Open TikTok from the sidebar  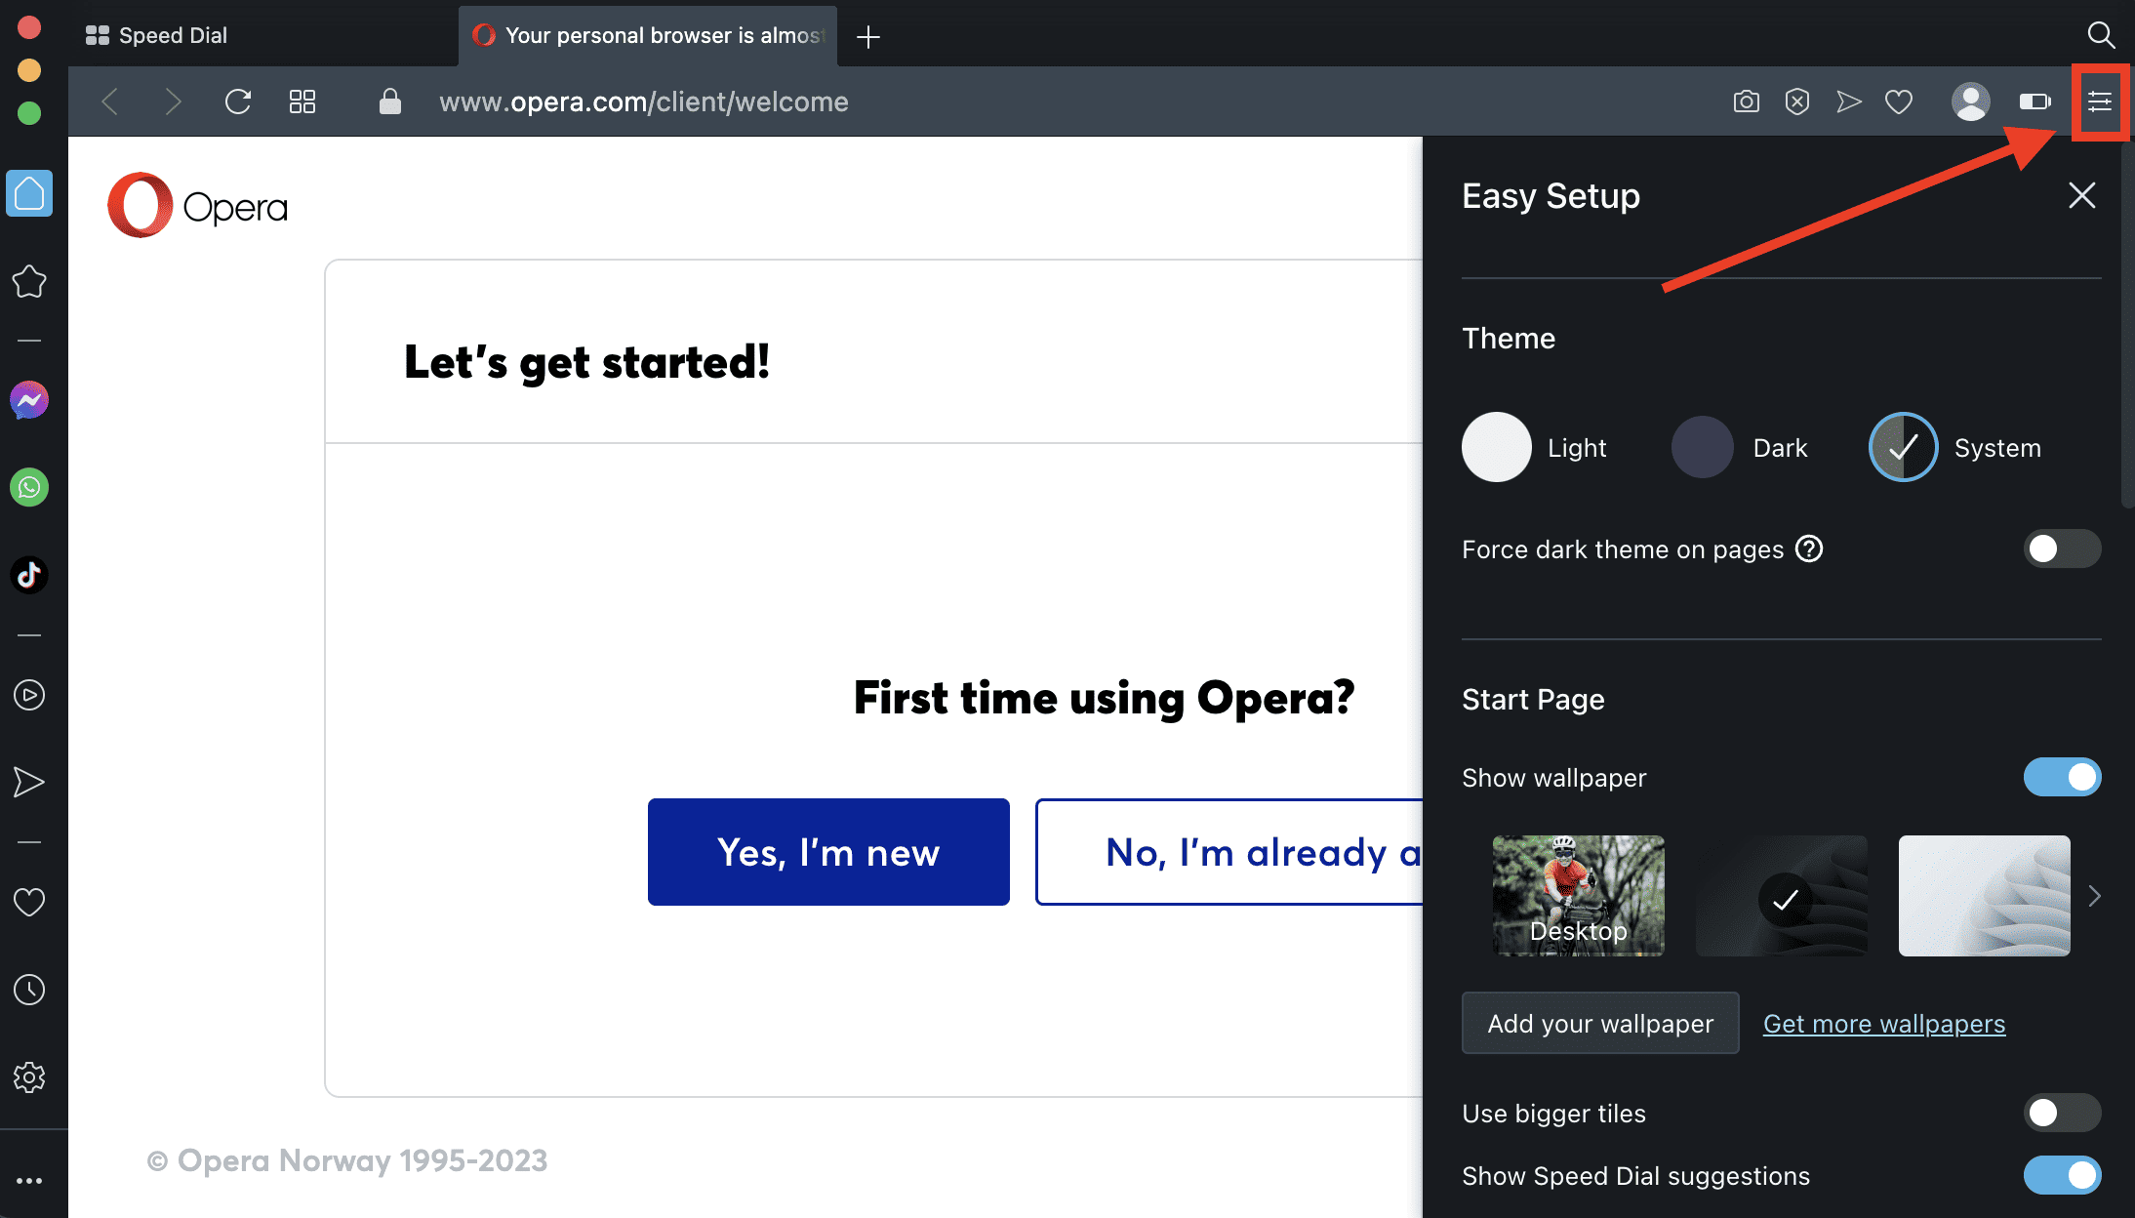click(29, 575)
